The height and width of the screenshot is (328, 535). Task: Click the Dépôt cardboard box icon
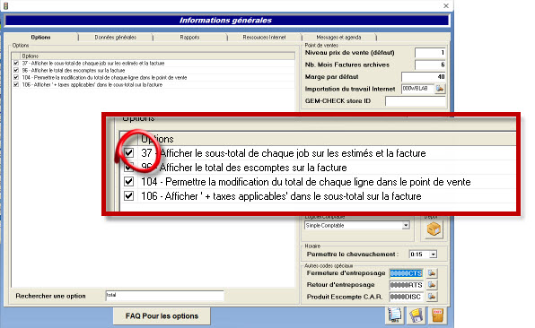(x=434, y=229)
